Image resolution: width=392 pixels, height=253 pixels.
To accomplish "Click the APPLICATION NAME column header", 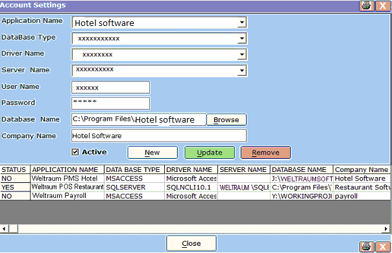I will click(x=67, y=169).
